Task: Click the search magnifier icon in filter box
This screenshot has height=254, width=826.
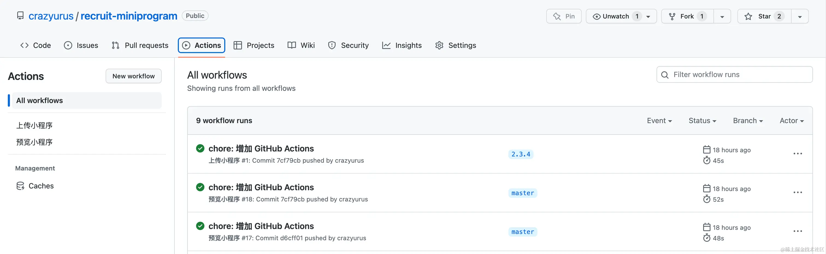Action: pyautogui.click(x=665, y=75)
